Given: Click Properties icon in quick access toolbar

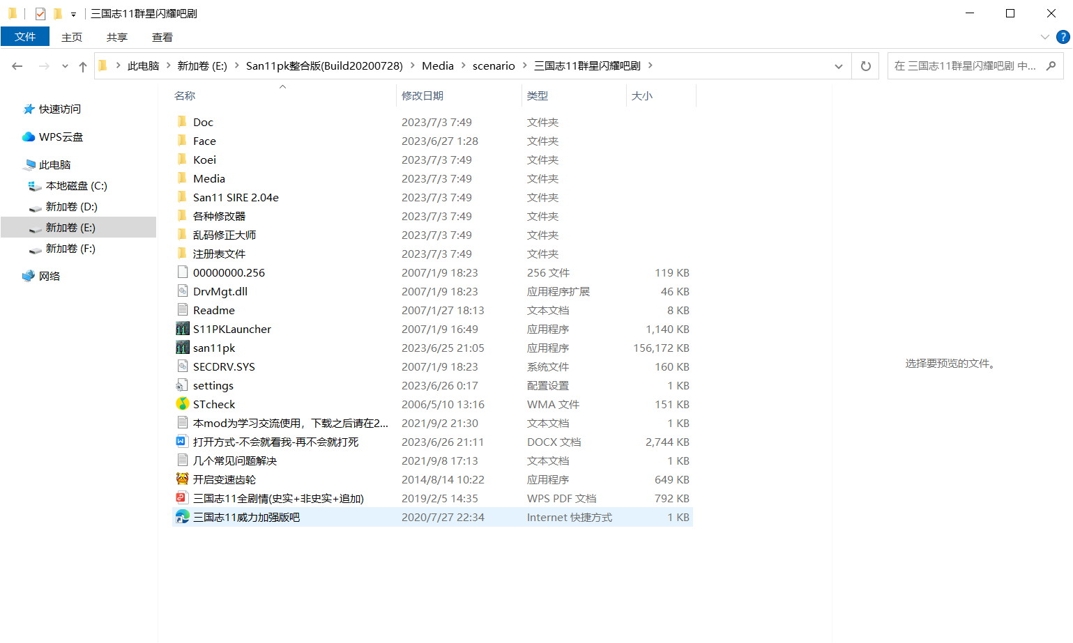Looking at the screenshot, I should 40,13.
